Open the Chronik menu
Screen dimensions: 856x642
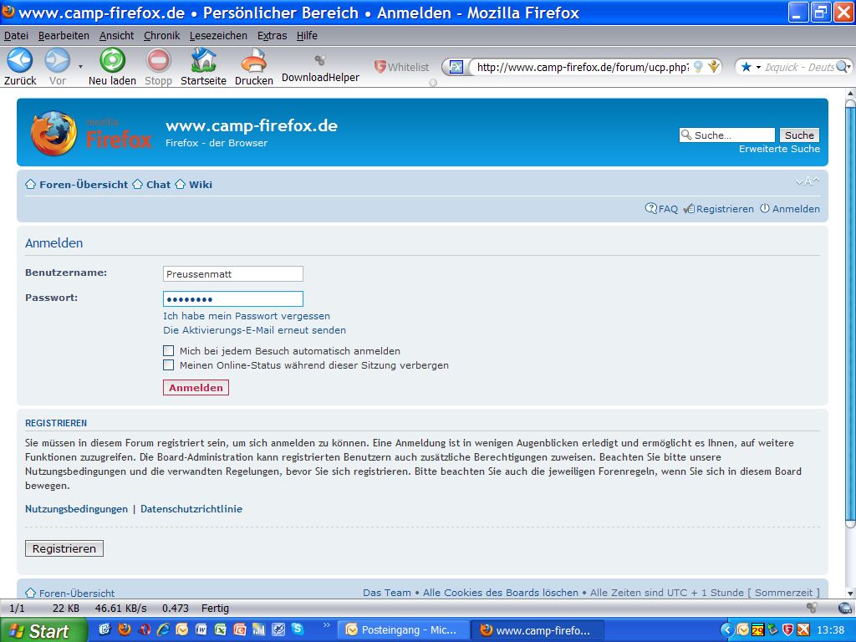[x=161, y=35]
